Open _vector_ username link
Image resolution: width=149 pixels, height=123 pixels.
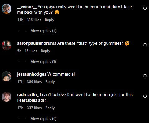27,7
